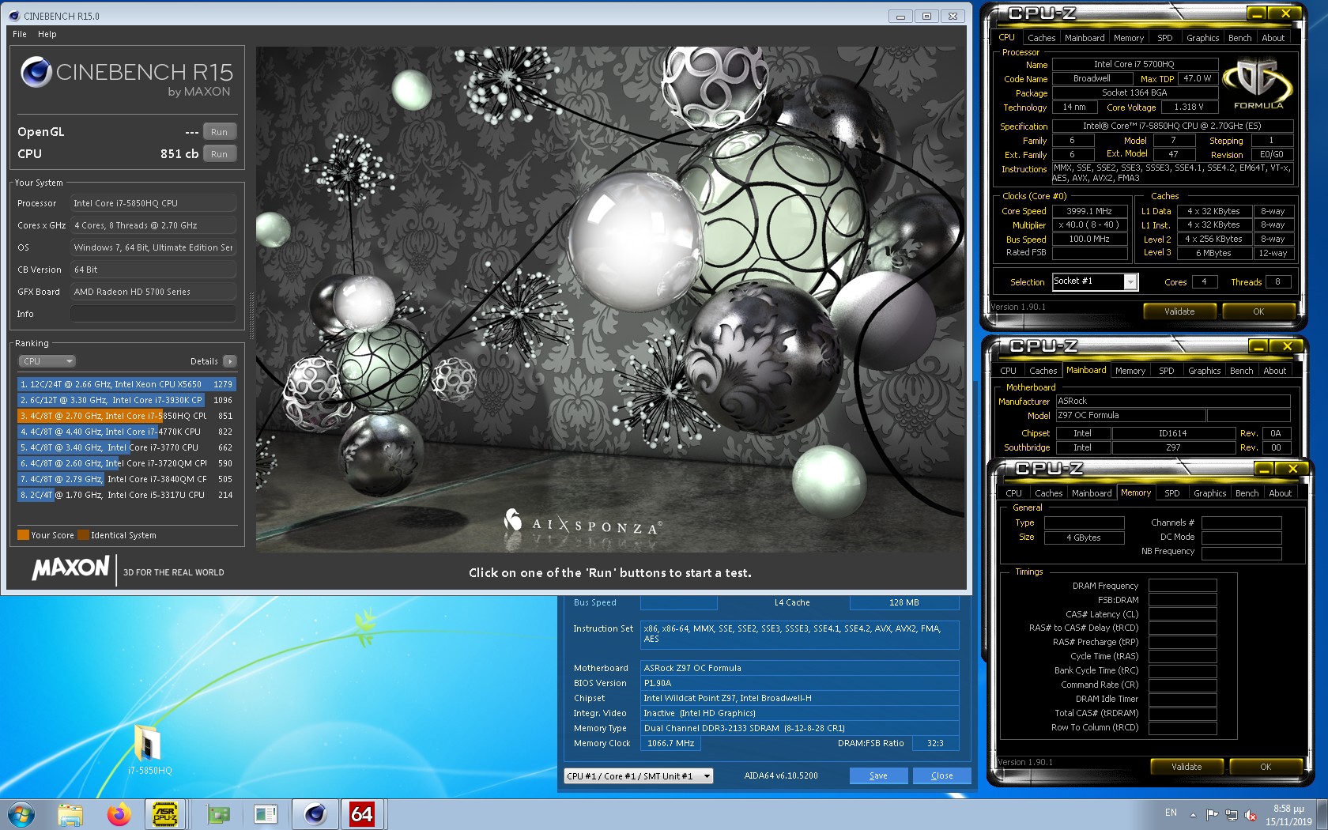1328x830 pixels.
Task: Open the Windows Start menu orb
Action: (21, 813)
